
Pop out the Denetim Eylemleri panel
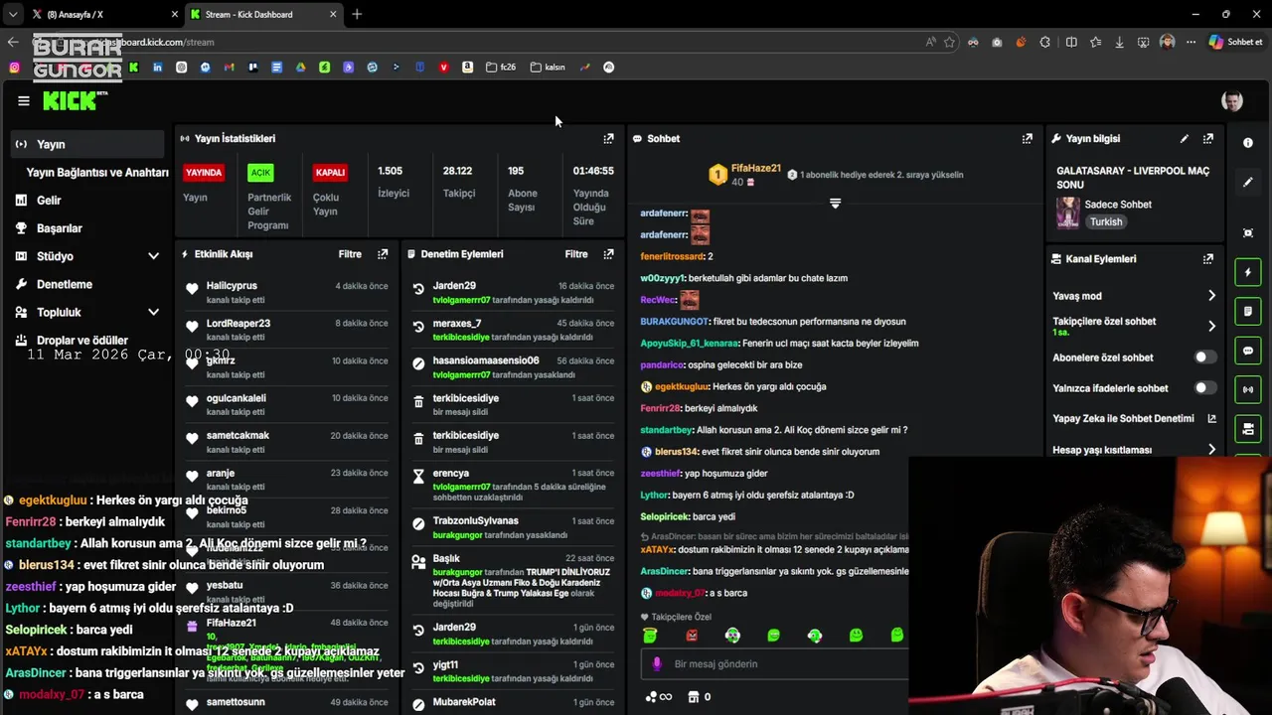[608, 254]
